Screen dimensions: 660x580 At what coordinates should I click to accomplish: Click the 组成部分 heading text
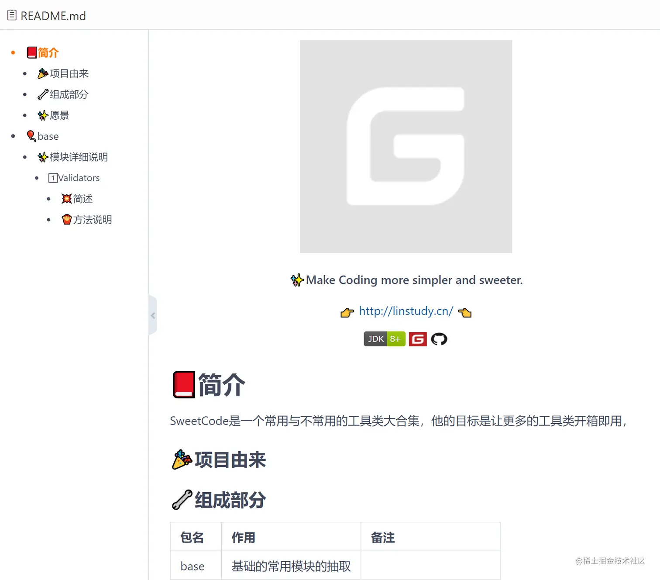coord(230,500)
